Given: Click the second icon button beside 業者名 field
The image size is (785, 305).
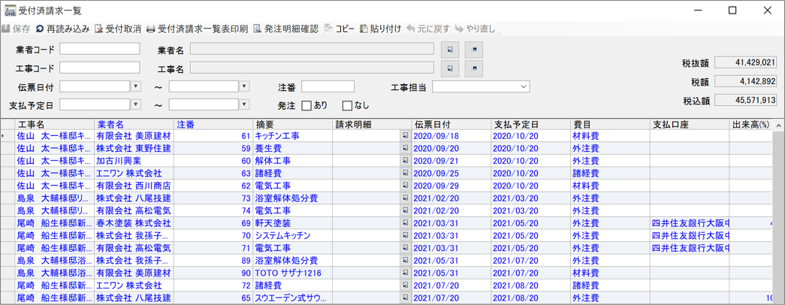Looking at the screenshot, I should [x=474, y=49].
